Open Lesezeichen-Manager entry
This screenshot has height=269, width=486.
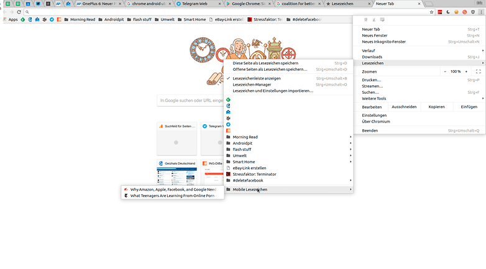point(288,84)
